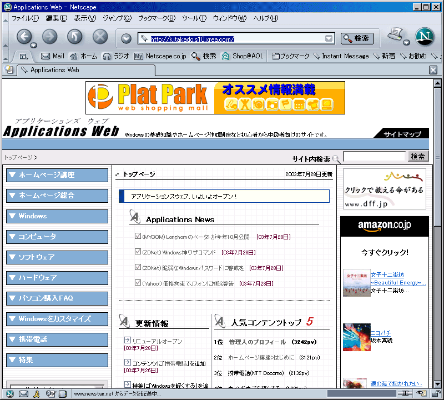This screenshot has height=400, width=444.
Task: Open the サイトマップ link
Action: pyautogui.click(x=402, y=134)
